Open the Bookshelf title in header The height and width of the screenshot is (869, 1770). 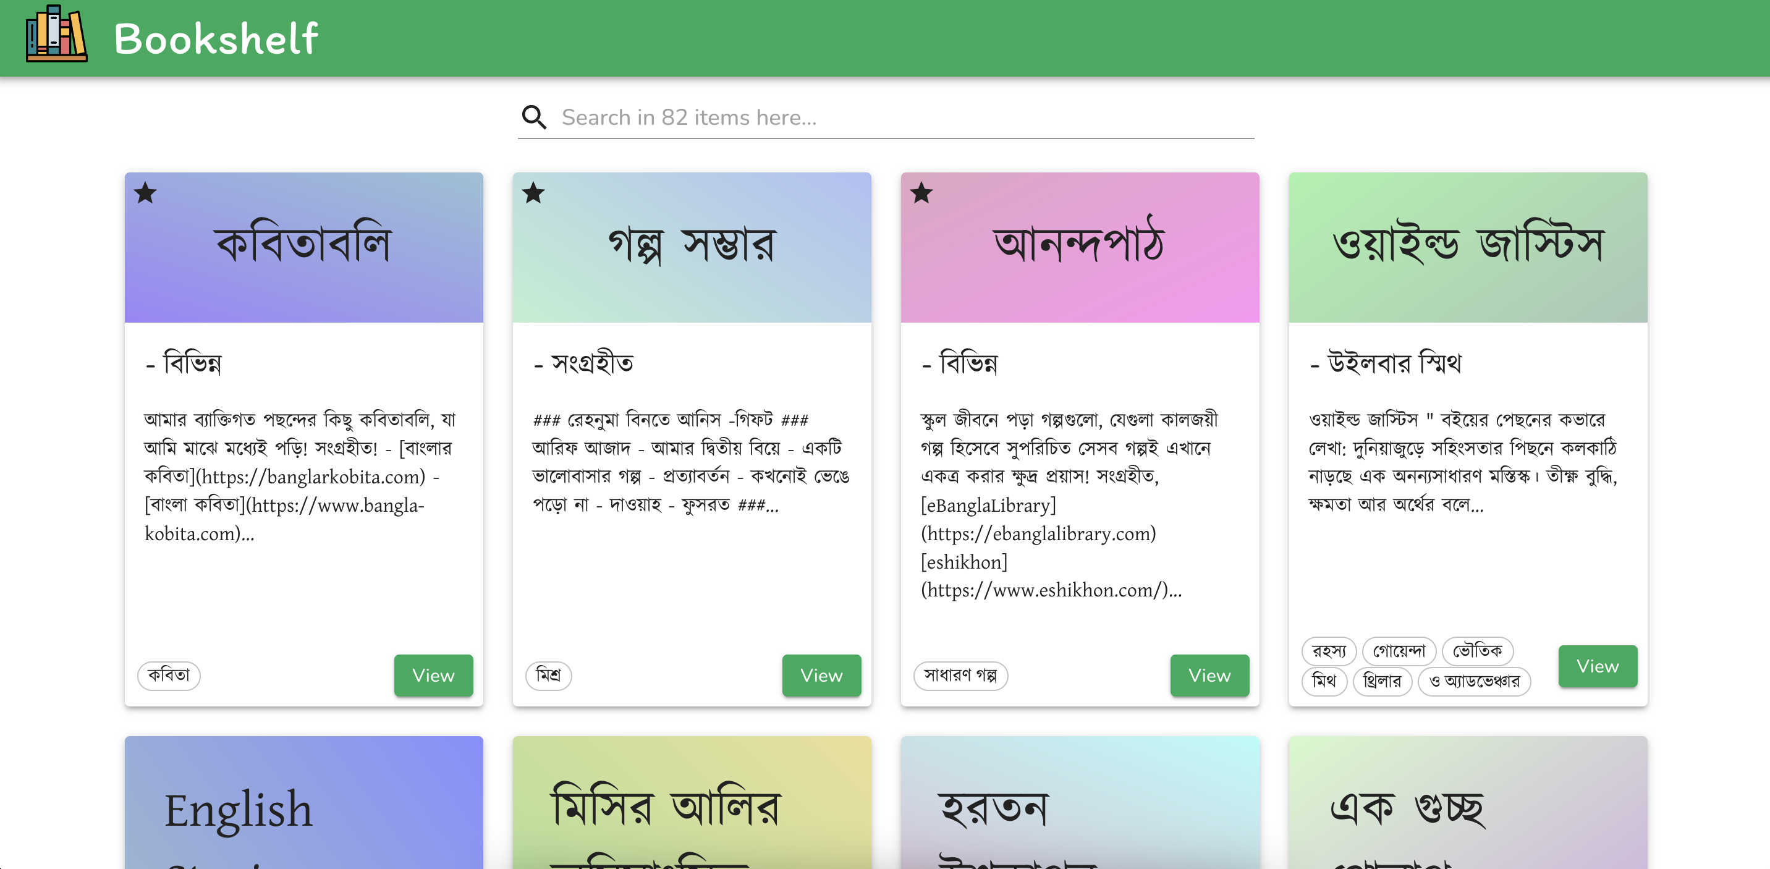pyautogui.click(x=216, y=38)
